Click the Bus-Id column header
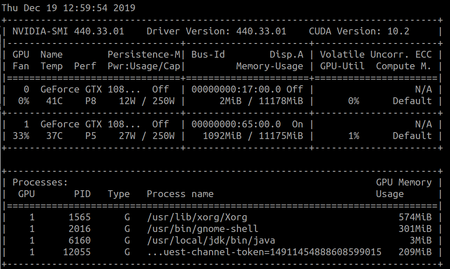 pos(208,54)
